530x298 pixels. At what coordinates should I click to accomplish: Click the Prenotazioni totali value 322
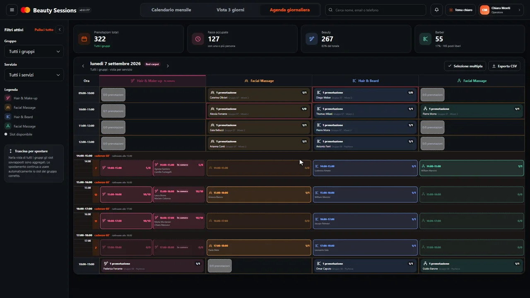click(100, 39)
